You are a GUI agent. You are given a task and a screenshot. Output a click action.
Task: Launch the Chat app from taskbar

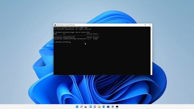(x=95, y=107)
